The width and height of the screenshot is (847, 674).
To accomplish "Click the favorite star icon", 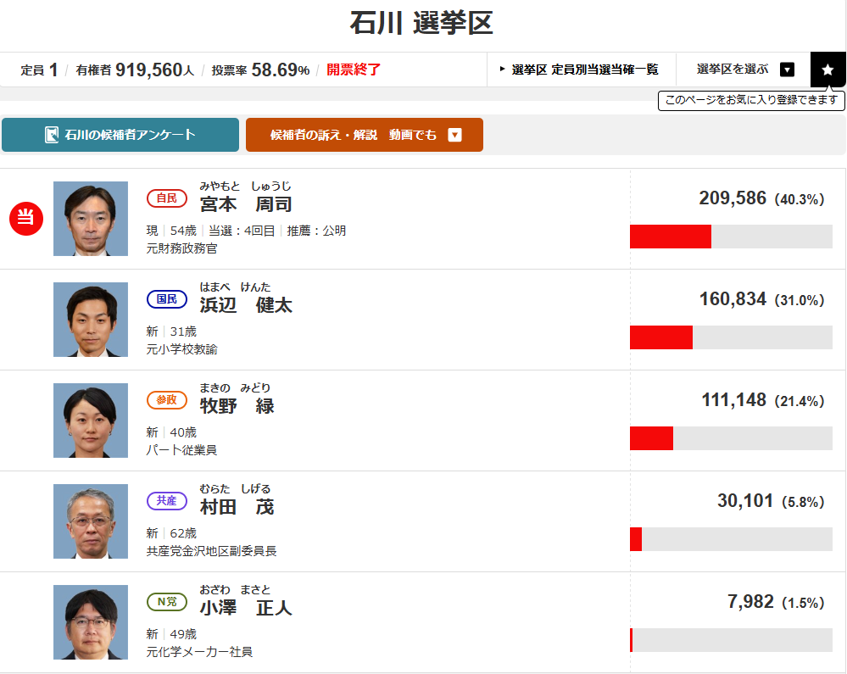I will (x=827, y=70).
